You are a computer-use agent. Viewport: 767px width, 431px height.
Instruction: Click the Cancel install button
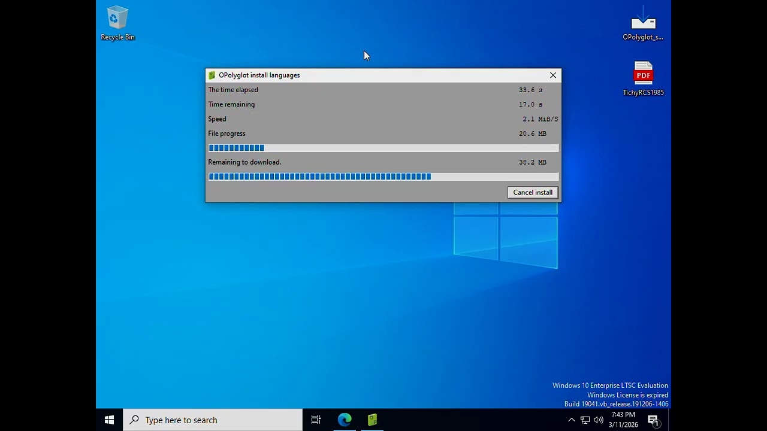[x=533, y=192]
